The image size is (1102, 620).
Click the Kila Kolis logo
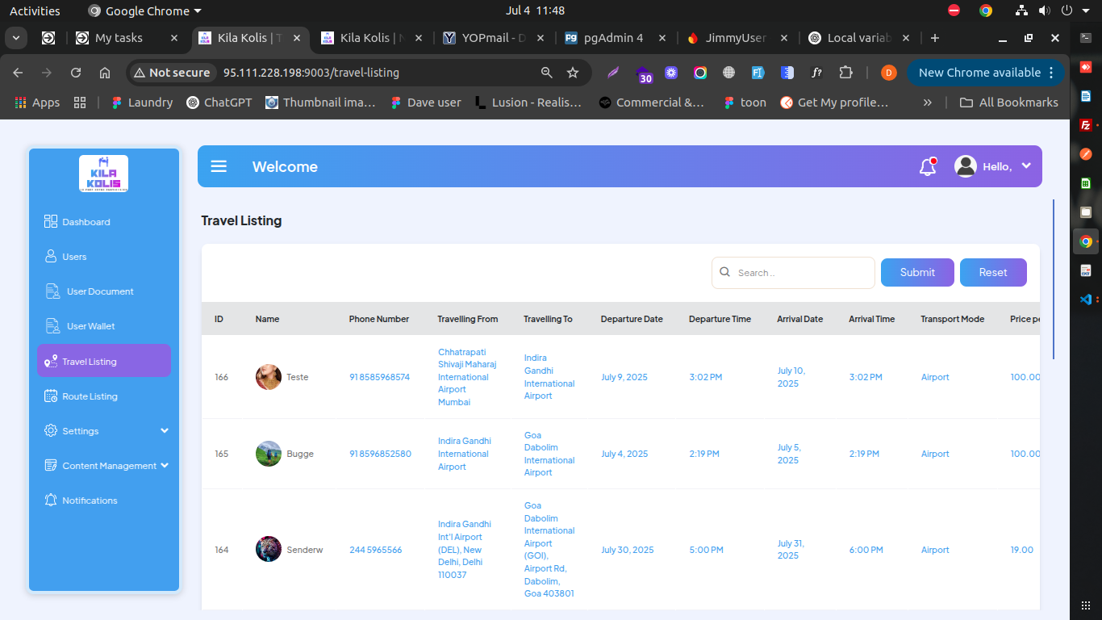[x=103, y=173]
